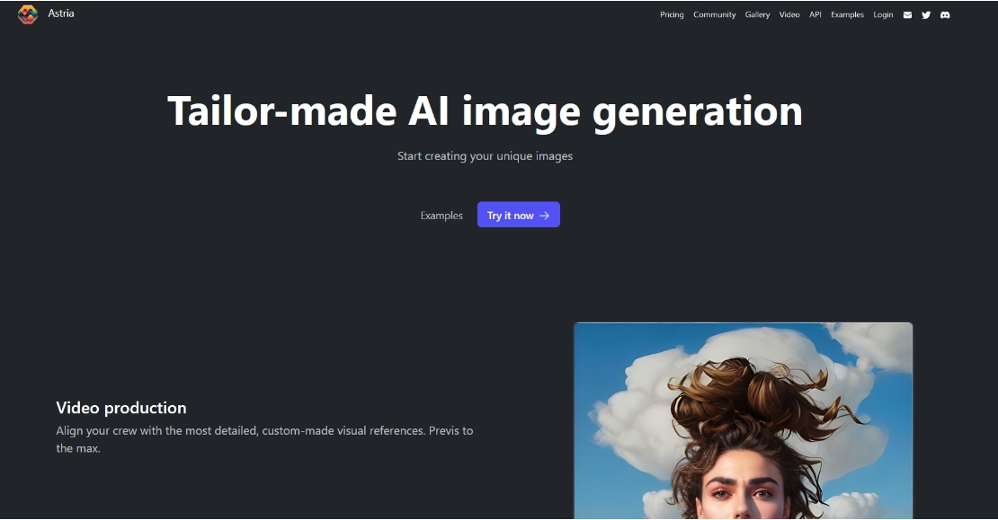998x520 pixels.
Task: Select Video in the top navigation
Action: (789, 14)
